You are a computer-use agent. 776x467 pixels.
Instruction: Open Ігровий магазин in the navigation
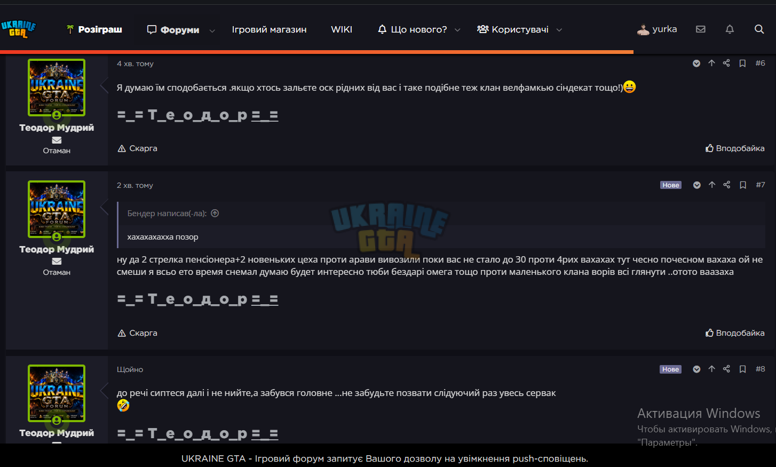[x=269, y=29]
